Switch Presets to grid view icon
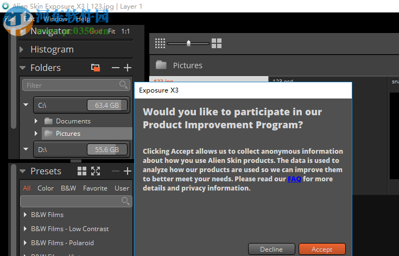Viewport: 399px width, 256px height. click(82, 171)
